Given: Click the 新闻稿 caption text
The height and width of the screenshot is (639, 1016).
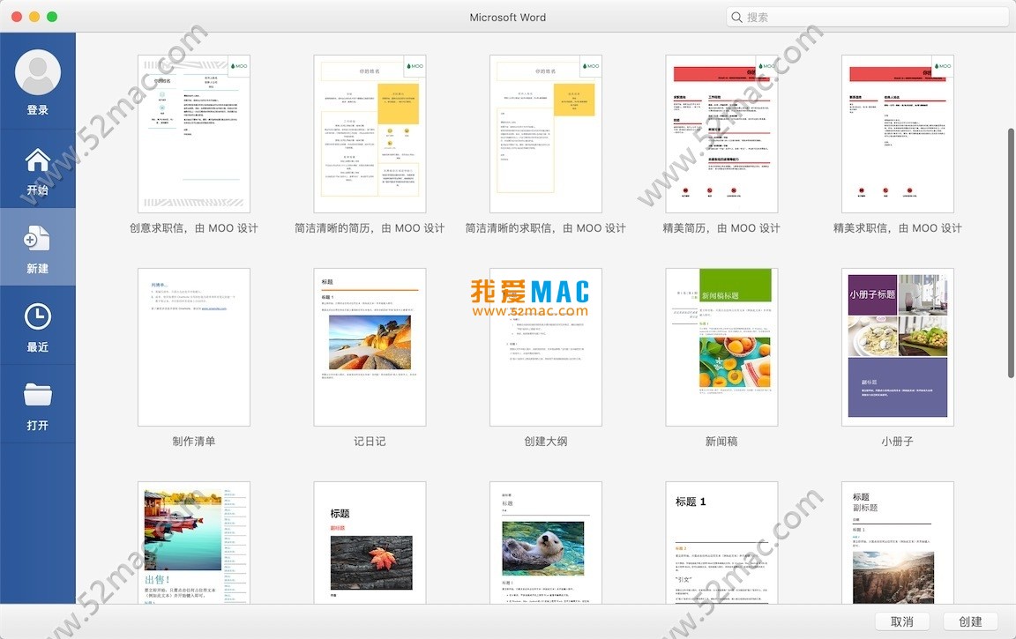Looking at the screenshot, I should point(721,441).
